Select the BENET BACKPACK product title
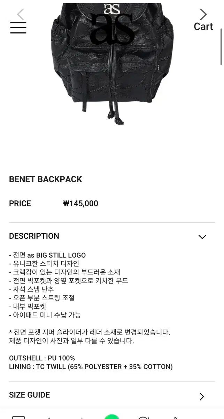 pos(46,179)
